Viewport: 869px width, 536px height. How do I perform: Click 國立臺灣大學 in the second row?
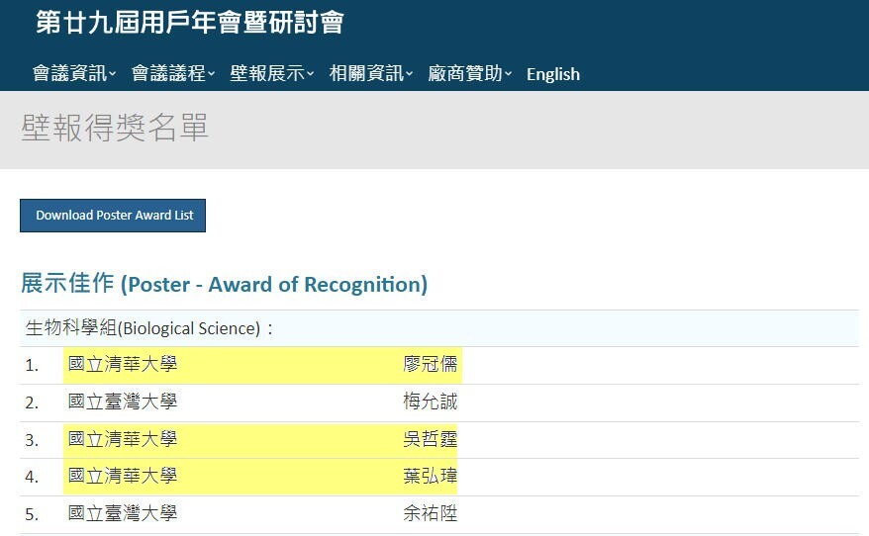[123, 402]
